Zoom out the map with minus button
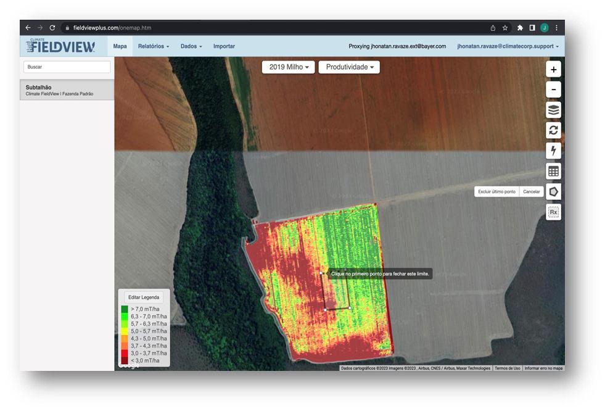Screen dimensions: 605x411 [x=553, y=90]
